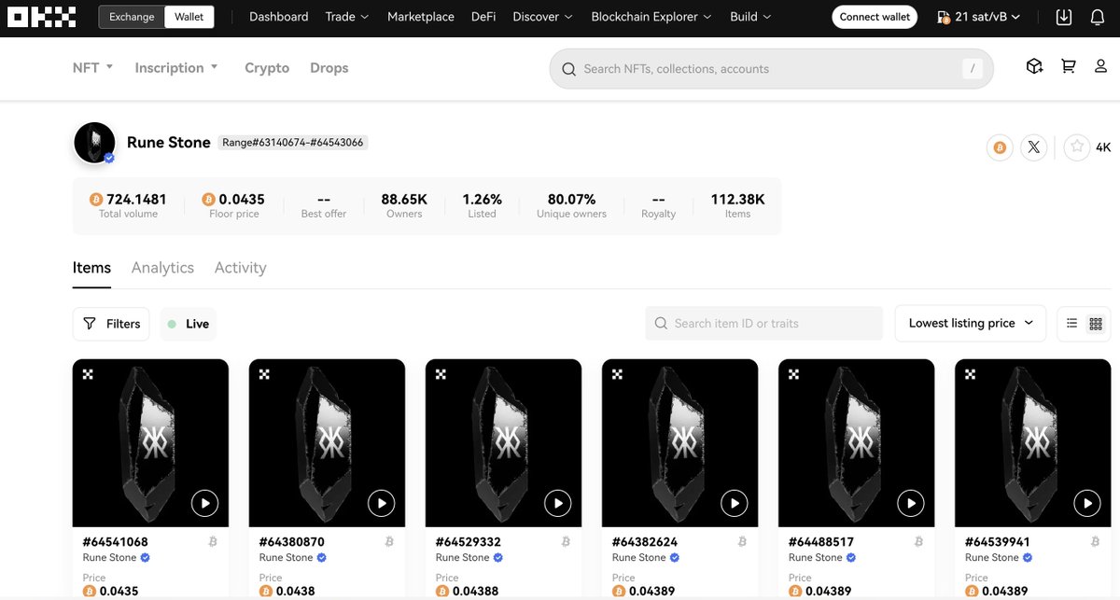Image resolution: width=1120 pixels, height=600 pixels.
Task: Click the 112.38K Items stat
Action: [x=737, y=205]
